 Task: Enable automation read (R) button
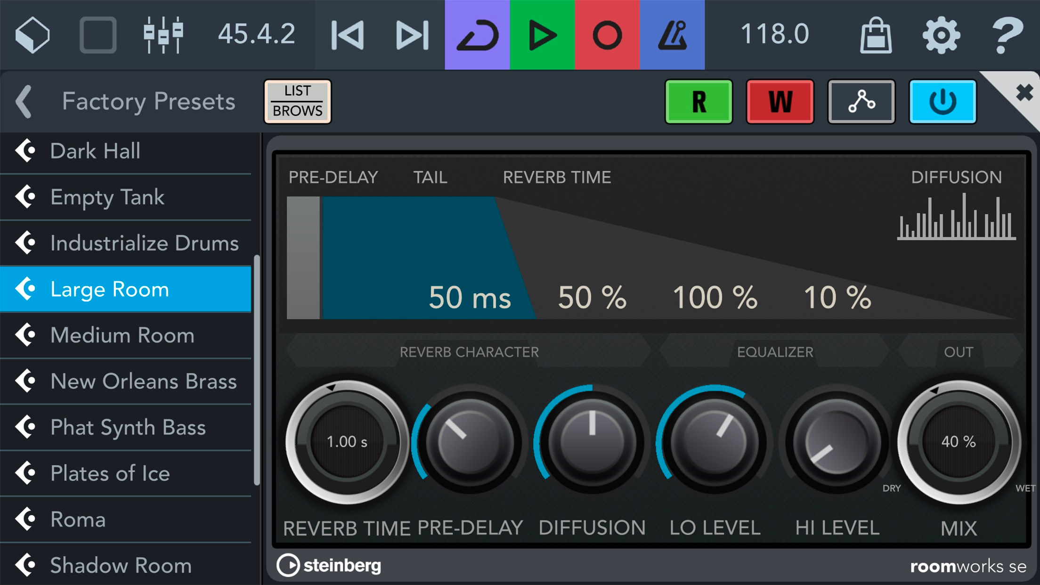699,101
